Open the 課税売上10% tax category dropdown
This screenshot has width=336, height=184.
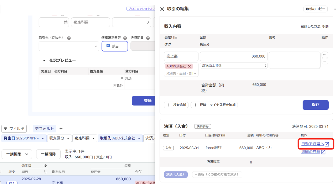tap(234, 66)
